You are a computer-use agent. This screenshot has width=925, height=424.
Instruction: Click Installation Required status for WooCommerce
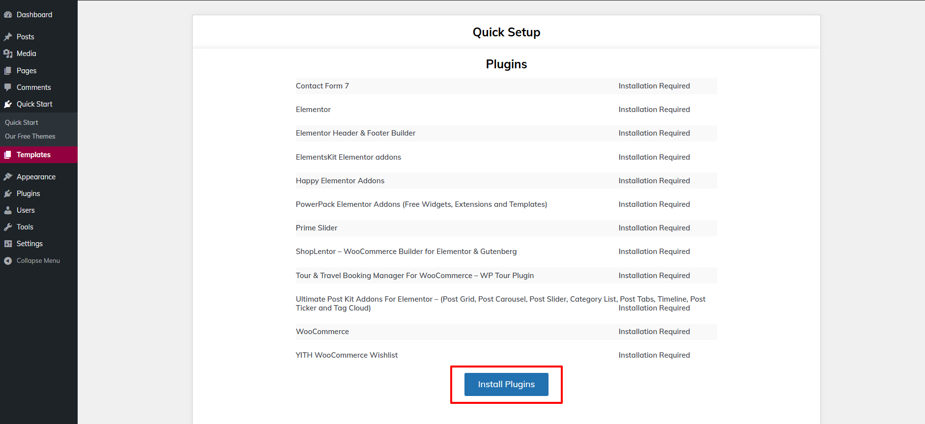coord(654,332)
